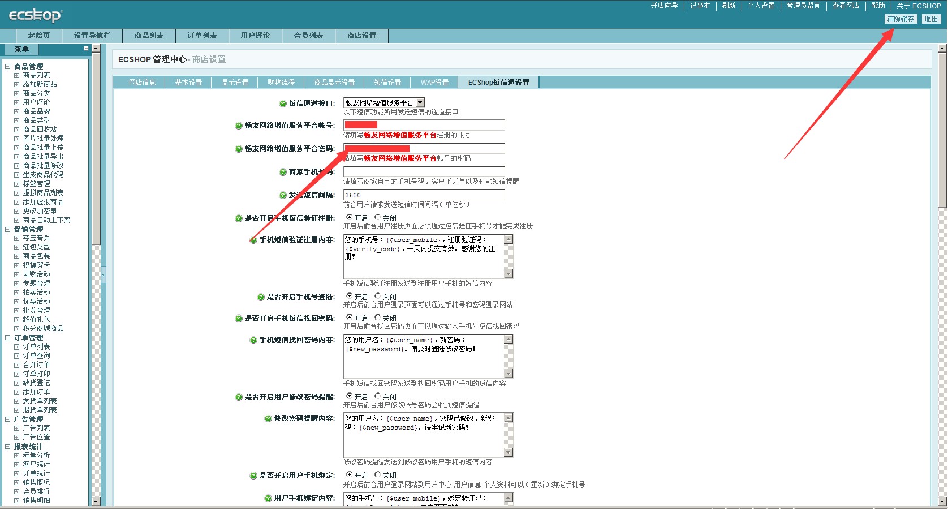Click help icon next to 畅友网络增值服务平台帐号
Viewport: 948px width, 509px height.
point(239,126)
